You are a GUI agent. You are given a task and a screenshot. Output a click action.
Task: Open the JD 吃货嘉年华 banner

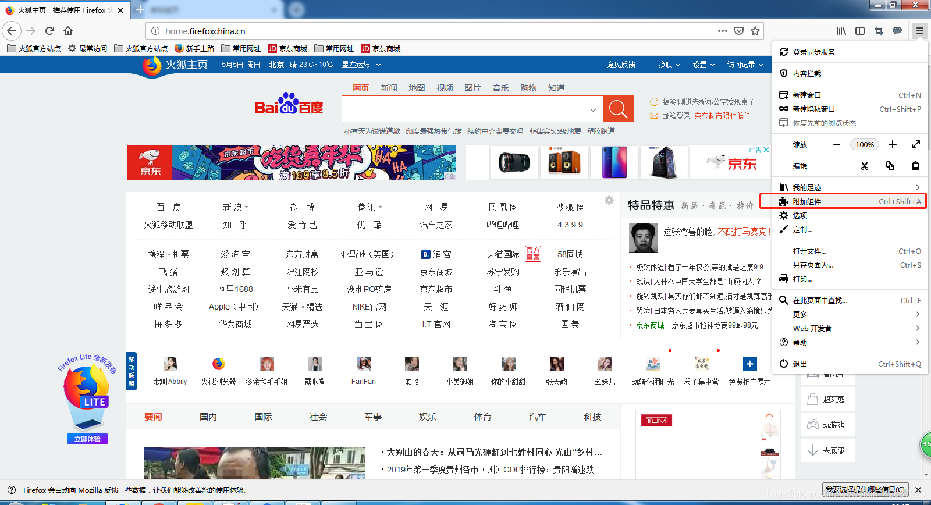291,162
